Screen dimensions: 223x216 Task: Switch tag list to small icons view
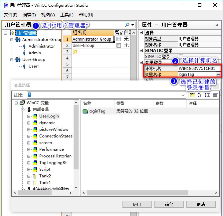coord(200,95)
